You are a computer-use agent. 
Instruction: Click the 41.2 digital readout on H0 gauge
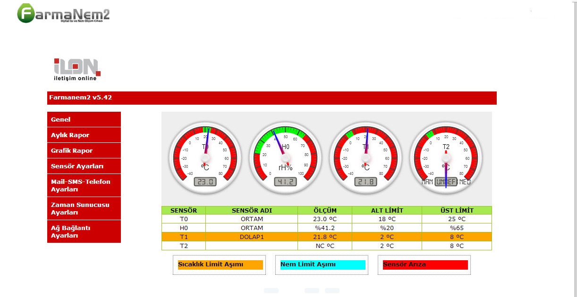[286, 181]
